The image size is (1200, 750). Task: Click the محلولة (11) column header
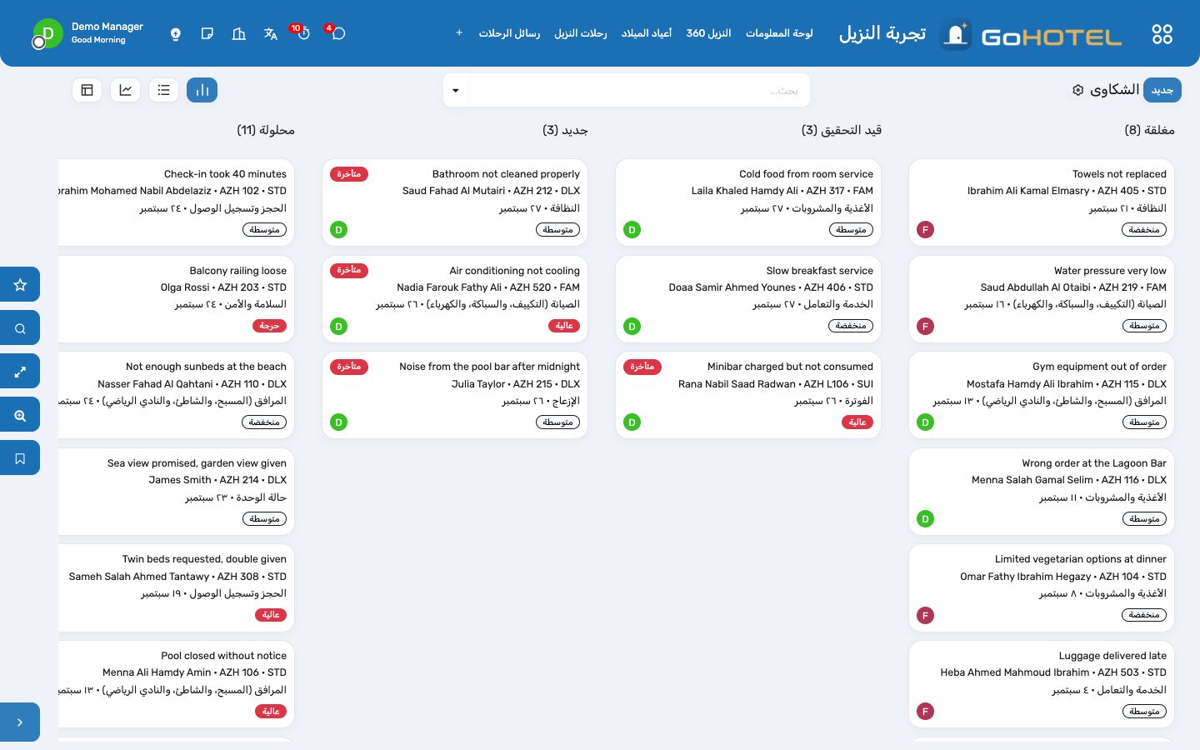click(x=266, y=130)
